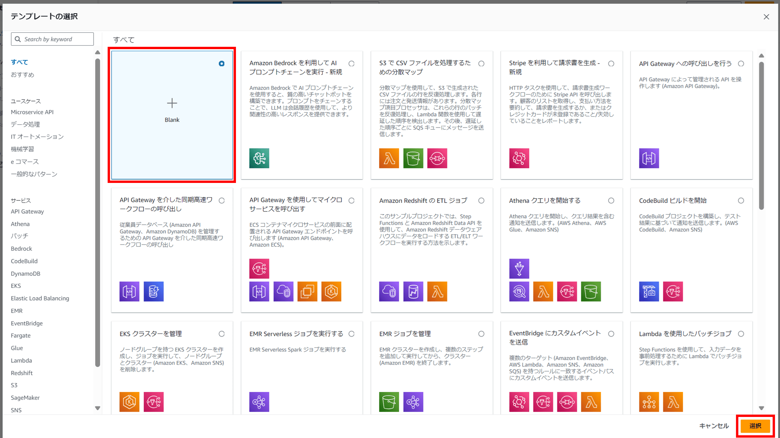Click the Step Functions icon in the S3 CSV card

tap(437, 158)
